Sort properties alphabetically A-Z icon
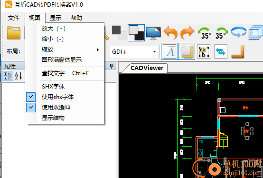 coord(18,76)
